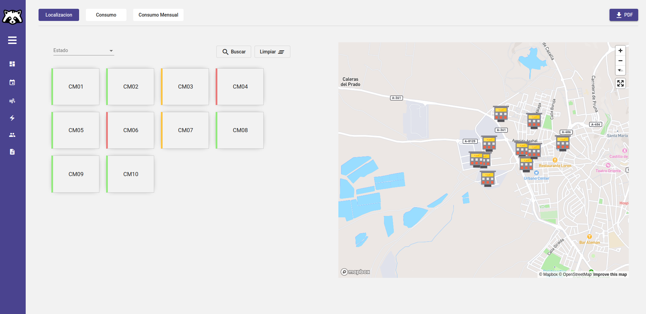The image size is (646, 314).
Task: Open the calendar icon in sidebar
Action: (x=13, y=82)
